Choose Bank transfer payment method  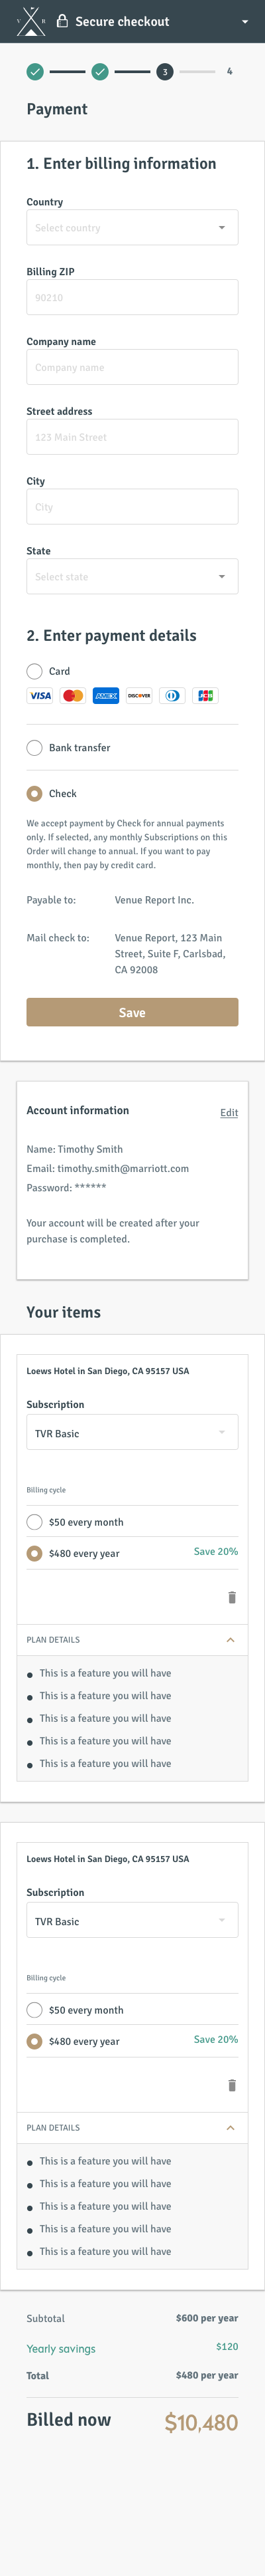[34, 747]
